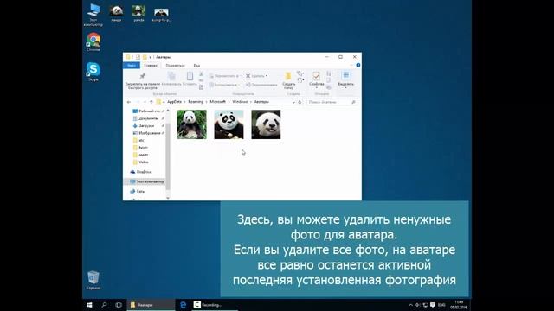This screenshot has width=554, height=311.
Task: Switch to the View (Вид) tab
Action: coord(196,66)
